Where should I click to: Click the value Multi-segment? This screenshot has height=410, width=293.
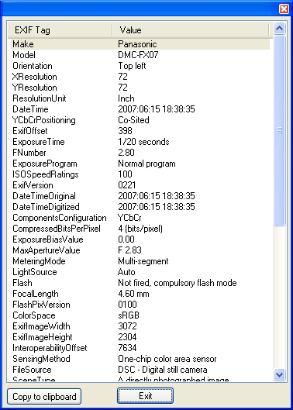(143, 261)
